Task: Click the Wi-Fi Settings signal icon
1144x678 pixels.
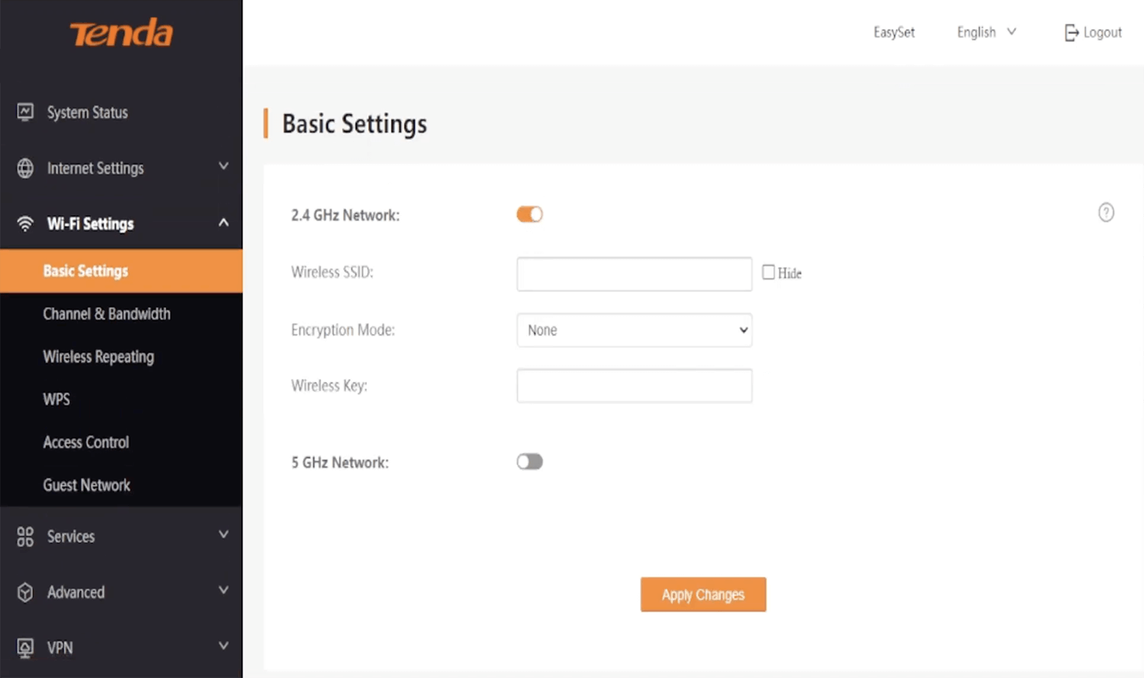Action: 25,223
